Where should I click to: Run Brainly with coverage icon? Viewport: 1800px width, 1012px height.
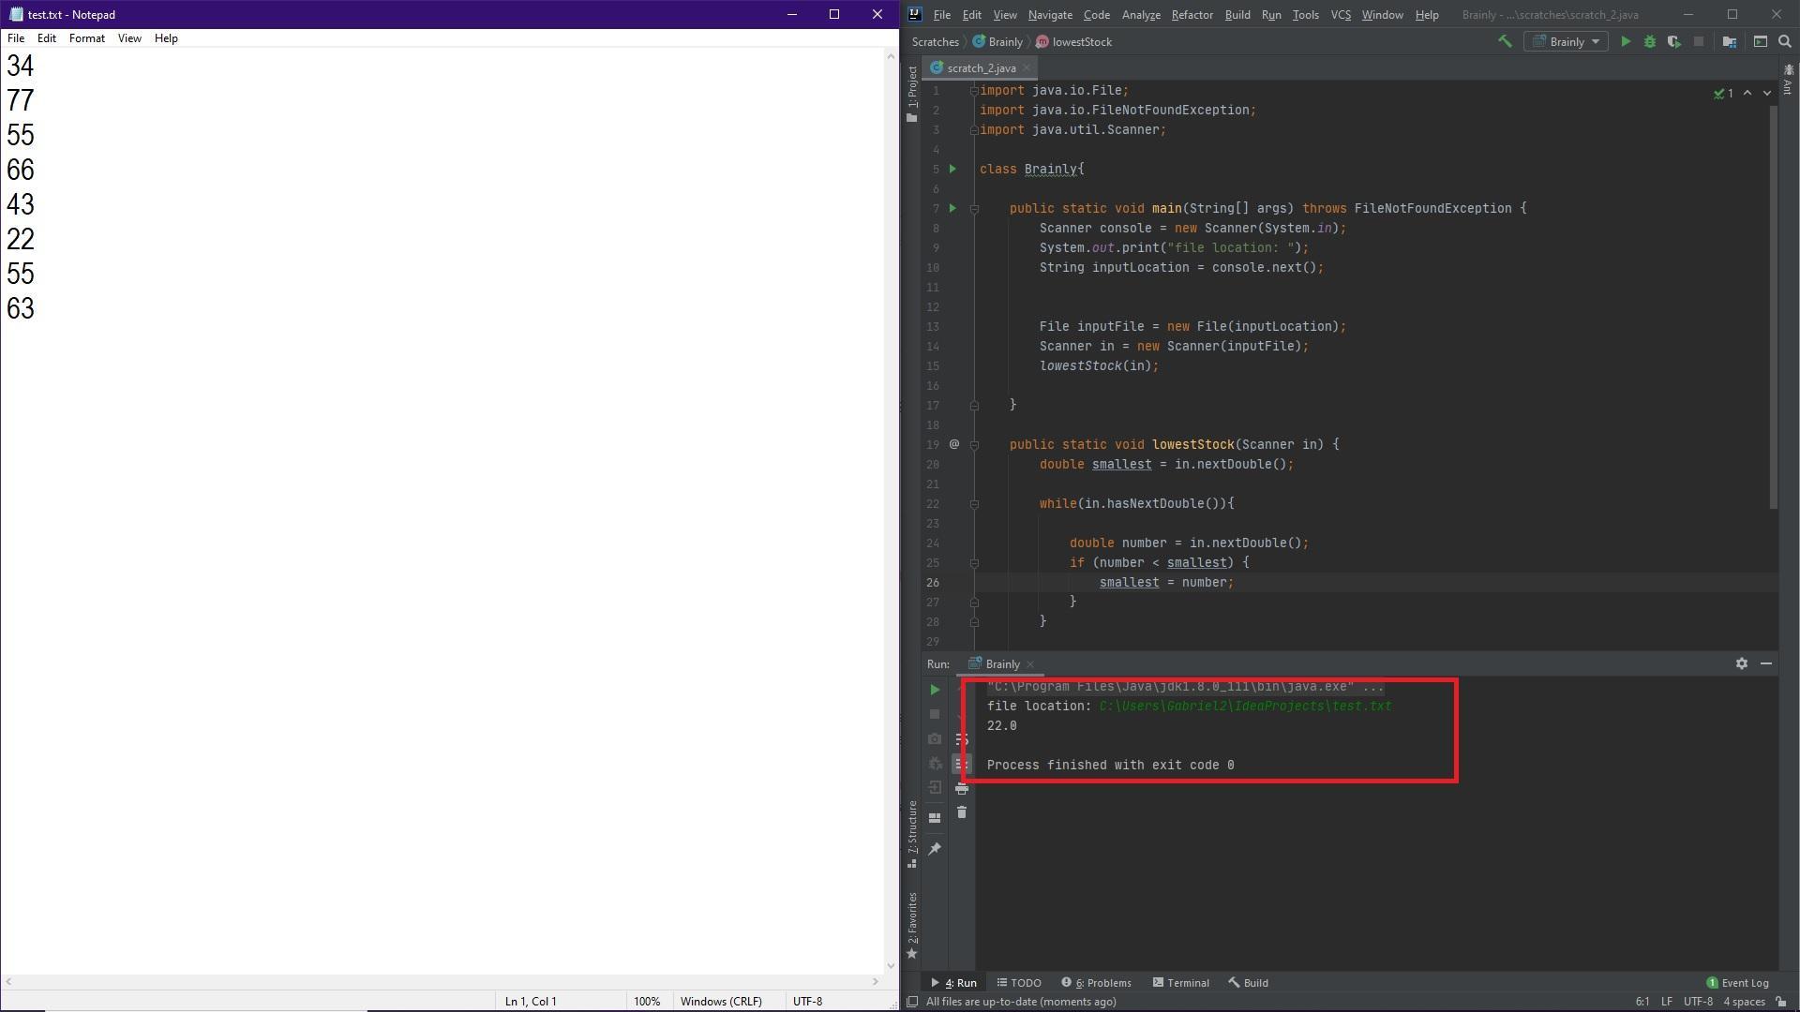(x=1674, y=41)
